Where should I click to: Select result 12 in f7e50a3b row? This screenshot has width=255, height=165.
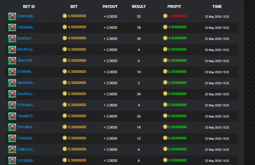click(139, 138)
